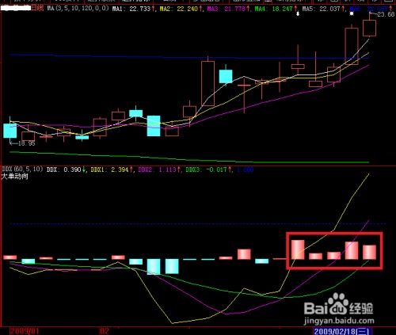
Task: Click the small white double-arrow marker above the chart
Action: [x=298, y=13]
